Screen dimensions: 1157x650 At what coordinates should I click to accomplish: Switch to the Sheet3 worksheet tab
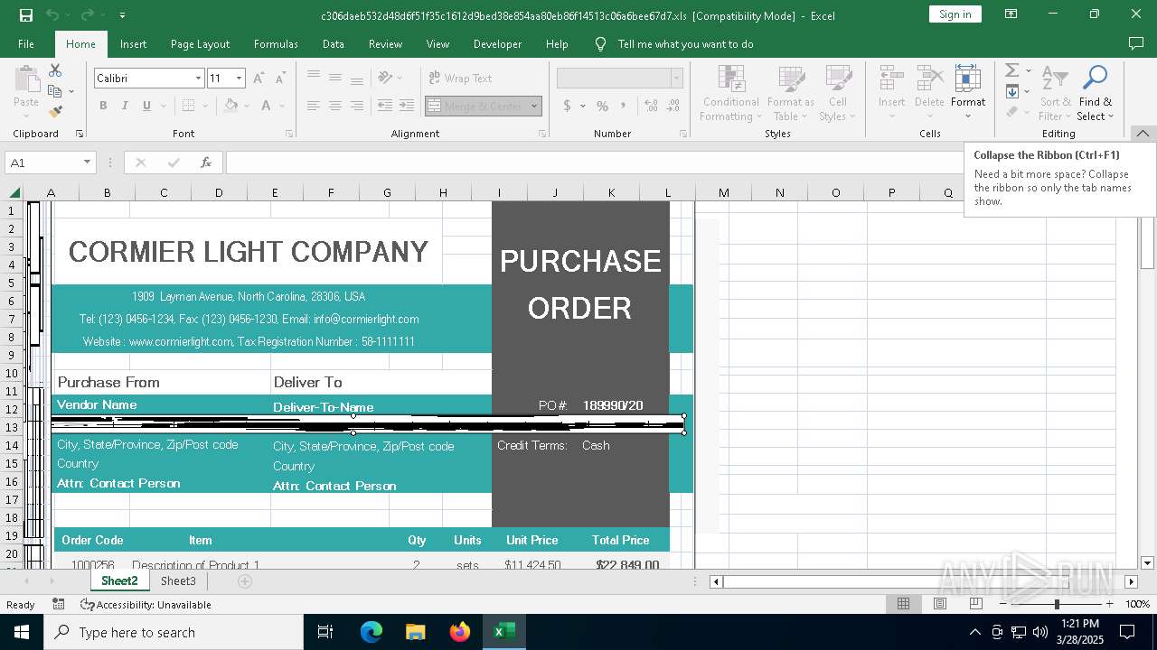tap(178, 581)
